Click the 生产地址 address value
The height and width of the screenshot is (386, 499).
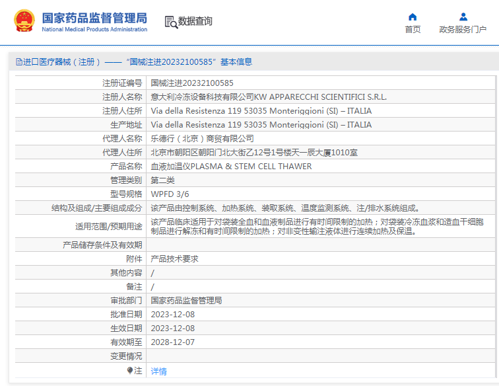(261, 125)
